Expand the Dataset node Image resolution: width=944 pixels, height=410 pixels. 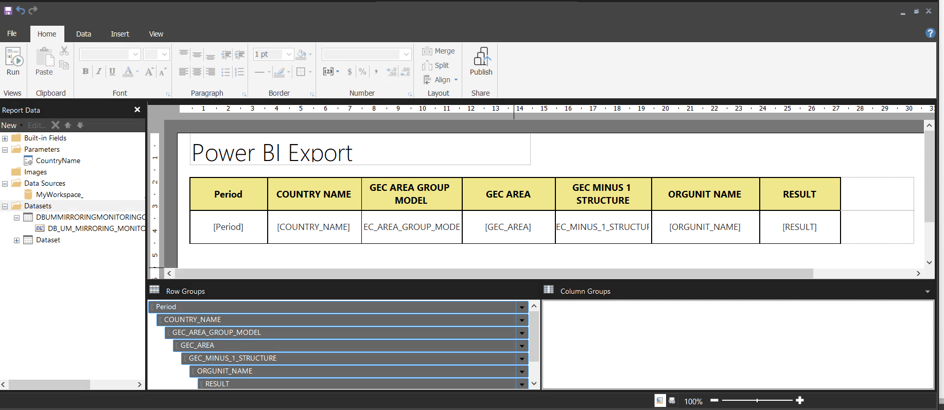[x=16, y=240]
